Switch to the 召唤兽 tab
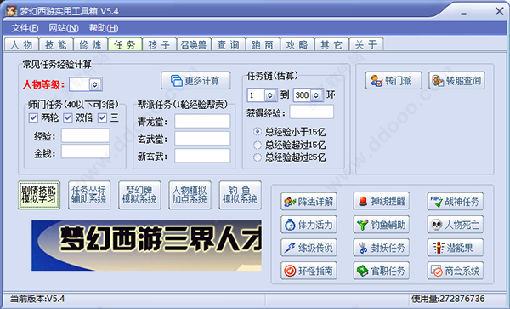 coord(194,44)
